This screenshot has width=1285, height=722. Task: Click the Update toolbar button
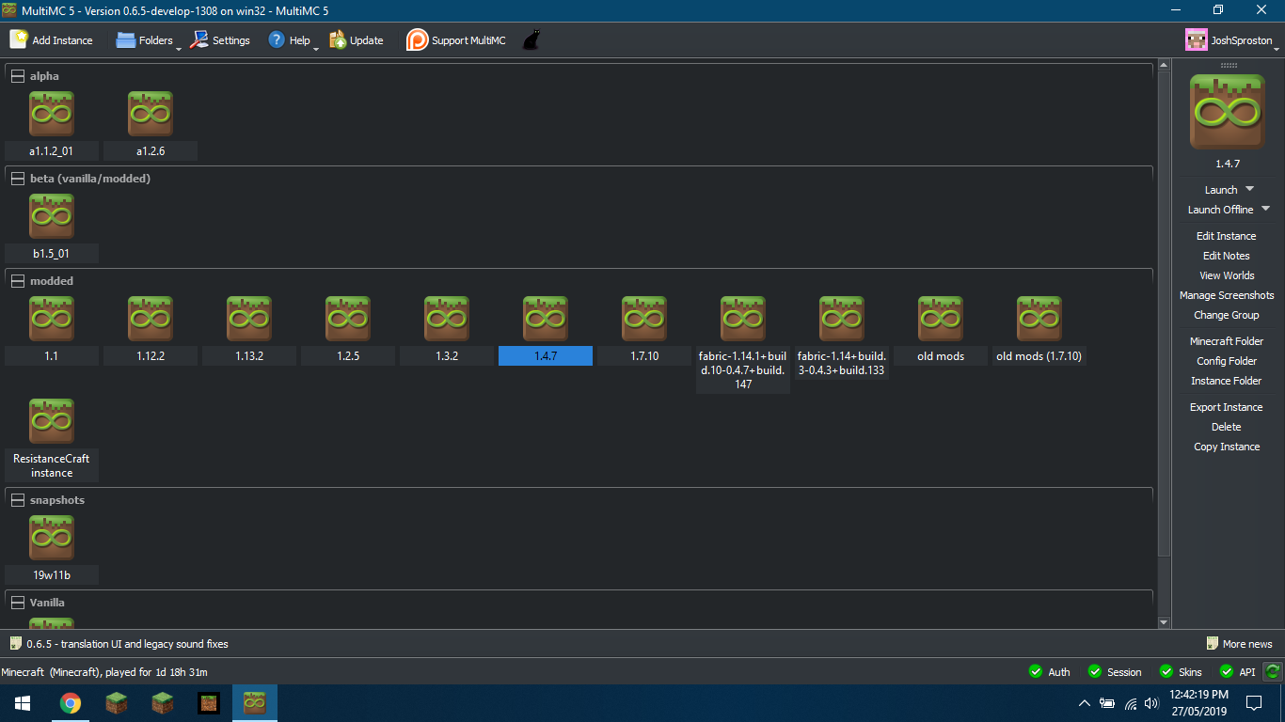356,39
